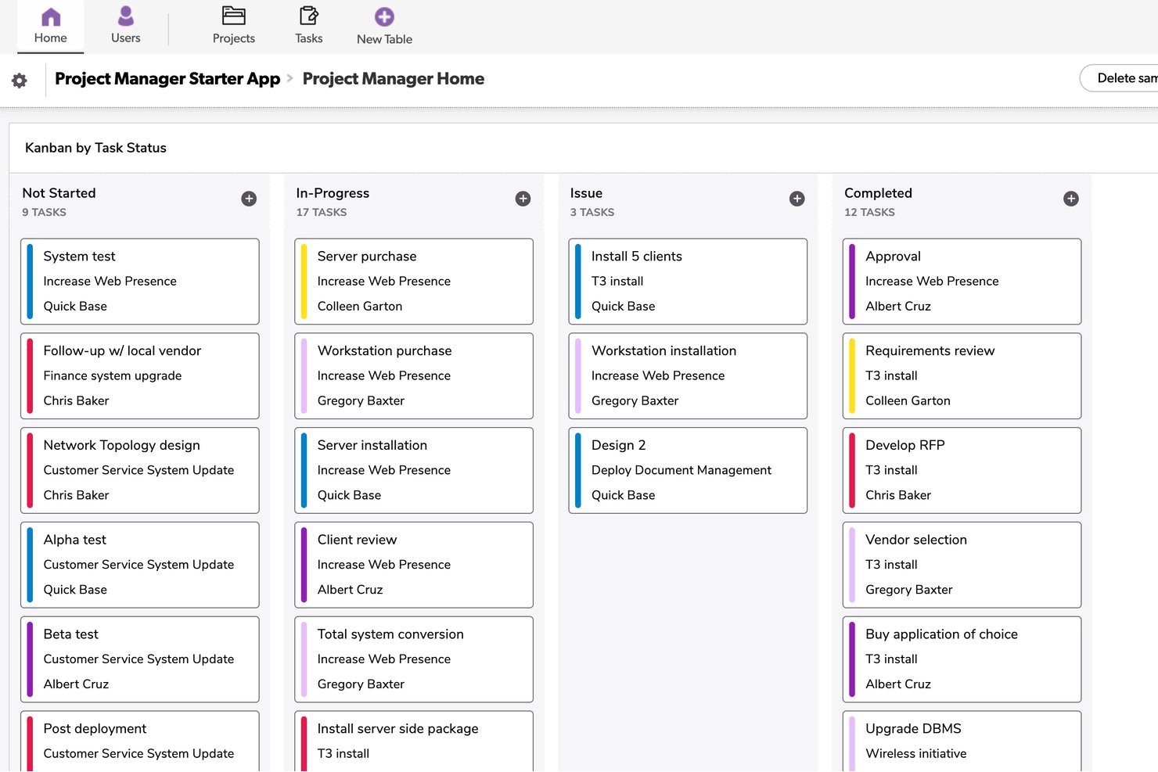Open the Workstation purchase task card
Viewport: 1158px width, 772px height.
tap(414, 376)
